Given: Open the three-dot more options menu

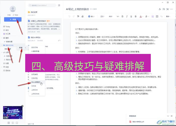Looking at the screenshot, I should coord(171,9).
